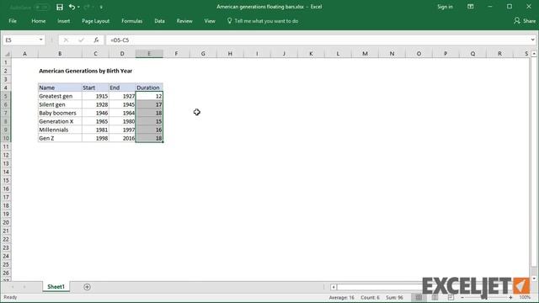Click the Name Box showing E5
Image resolution: width=539 pixels, height=303 pixels.
[x=20, y=40]
